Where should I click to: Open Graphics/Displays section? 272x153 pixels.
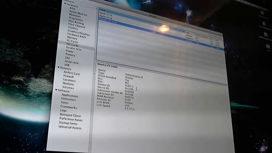pyautogui.click(x=79, y=33)
